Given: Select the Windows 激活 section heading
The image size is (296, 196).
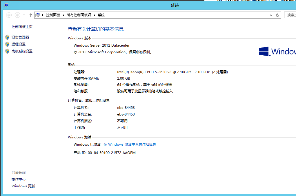Looking at the screenshot, I should pyautogui.click(x=79, y=137).
